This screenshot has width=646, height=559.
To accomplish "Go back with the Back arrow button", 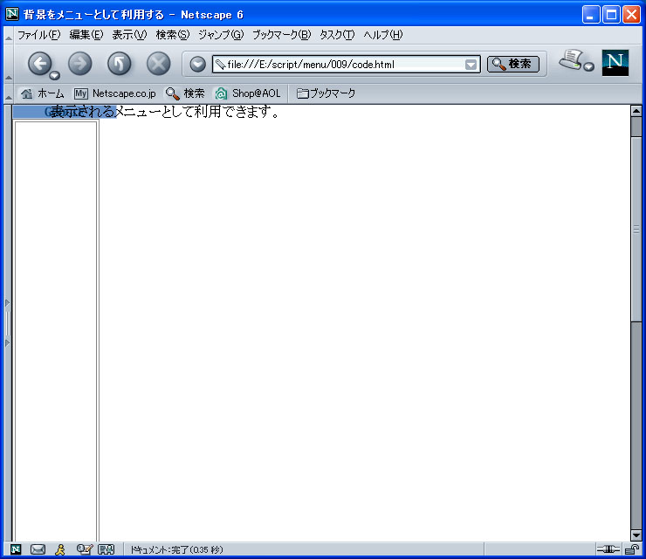I will click(39, 64).
